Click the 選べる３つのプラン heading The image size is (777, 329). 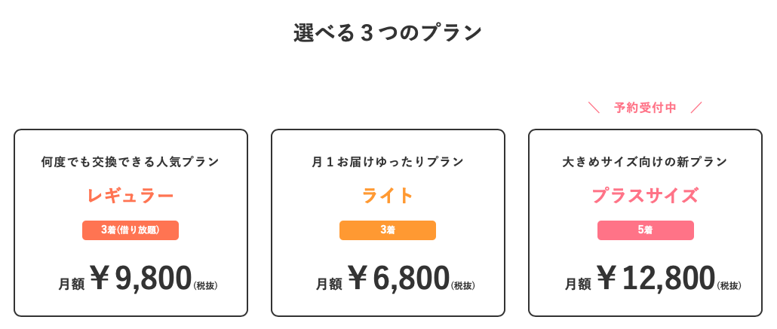388,33
